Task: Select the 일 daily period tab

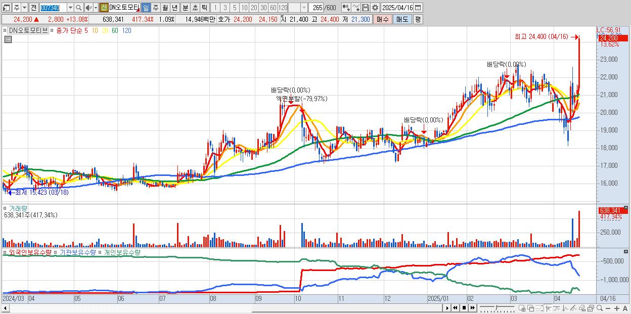Action: [x=146, y=8]
